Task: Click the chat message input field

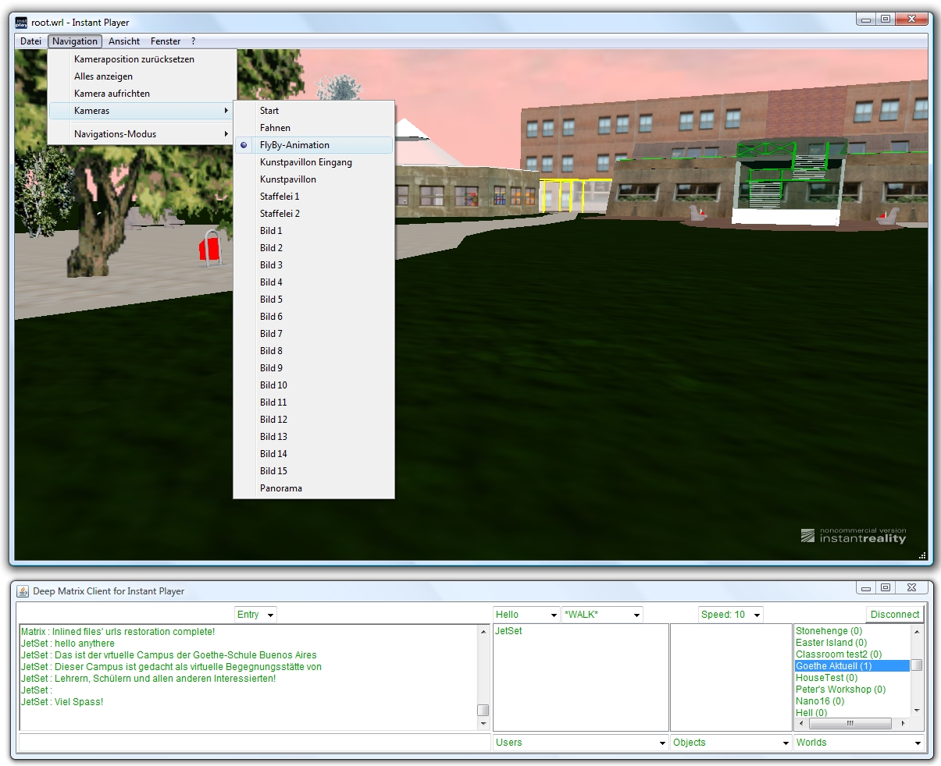Action: 254,743
